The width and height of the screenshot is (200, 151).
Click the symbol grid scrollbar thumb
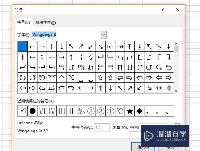click(176, 49)
